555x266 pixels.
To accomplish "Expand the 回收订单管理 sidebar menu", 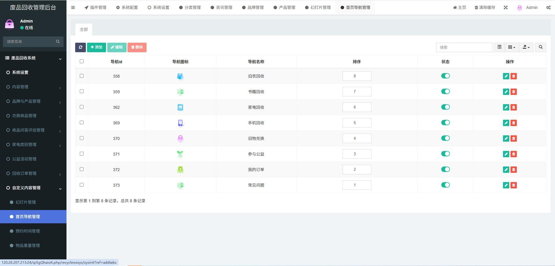I will point(33,173).
